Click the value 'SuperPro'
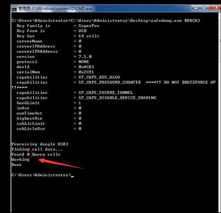Viewport: 221px width, 213px height. [89, 26]
